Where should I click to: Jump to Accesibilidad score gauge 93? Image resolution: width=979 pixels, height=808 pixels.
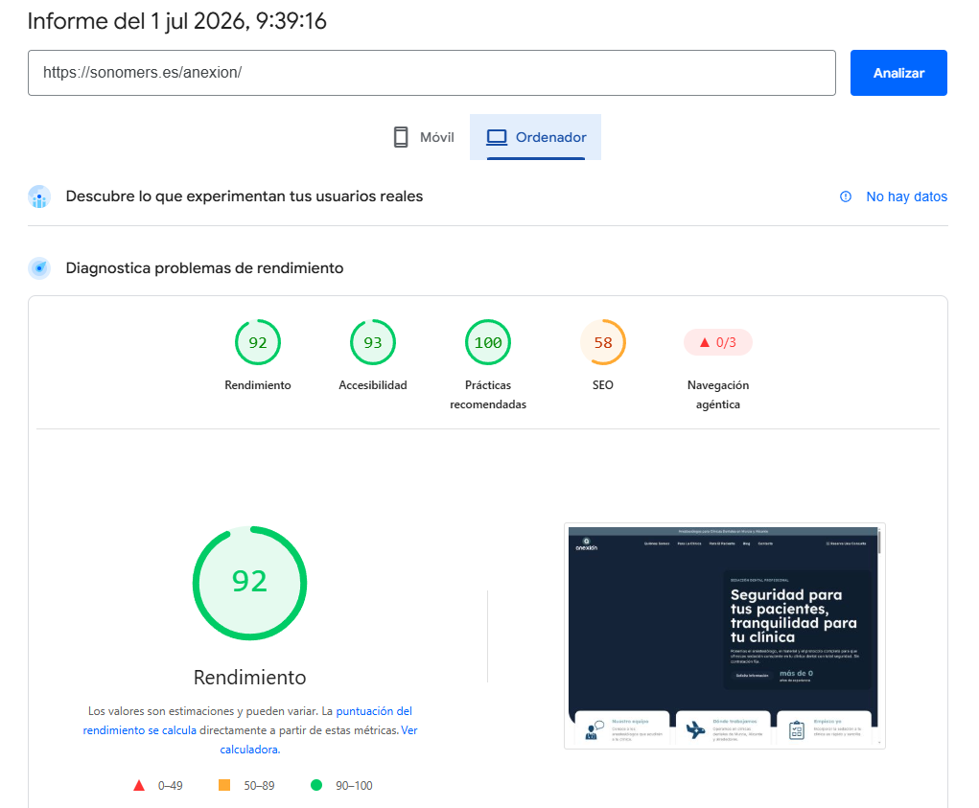pyautogui.click(x=373, y=342)
